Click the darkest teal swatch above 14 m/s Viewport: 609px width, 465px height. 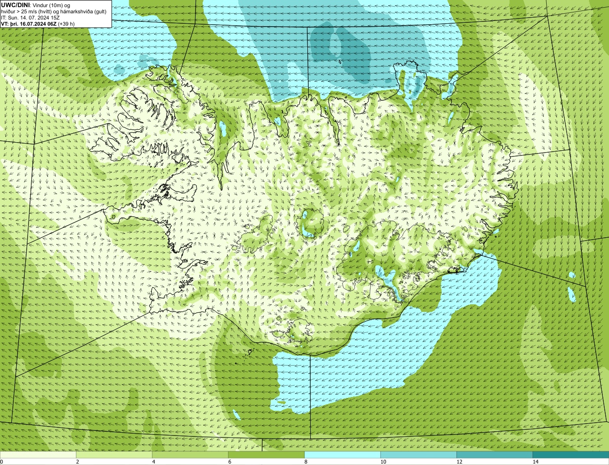tap(571, 455)
